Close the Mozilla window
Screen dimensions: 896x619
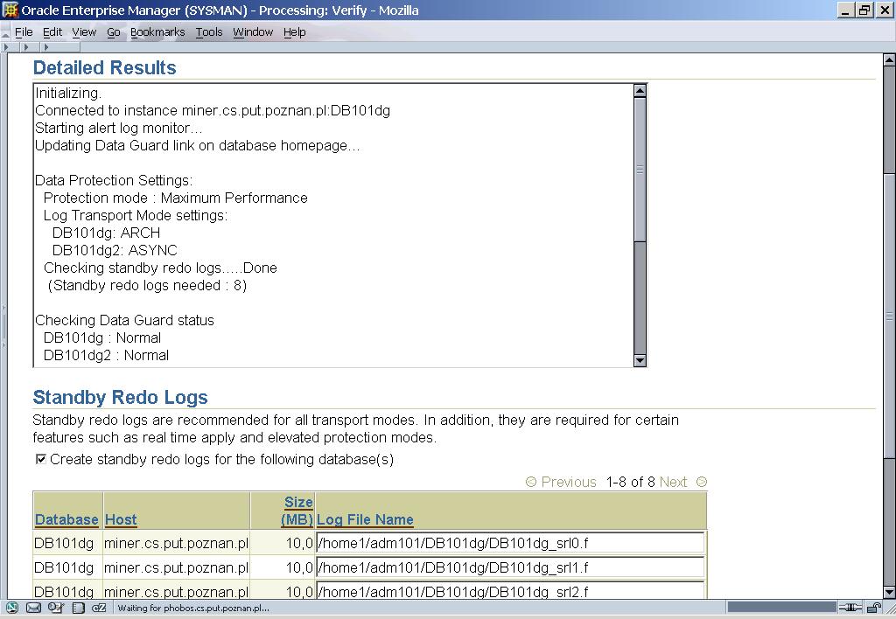point(884,10)
